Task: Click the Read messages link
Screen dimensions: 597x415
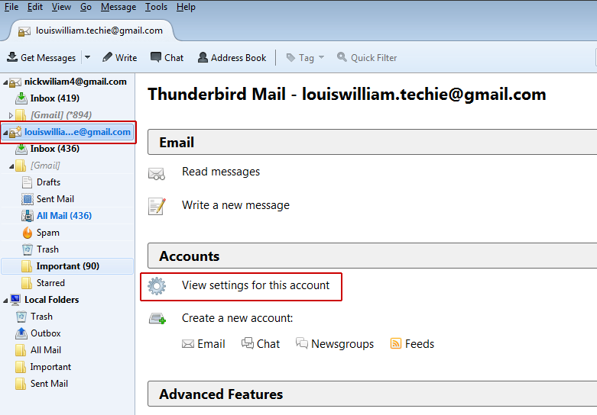Action: click(221, 172)
